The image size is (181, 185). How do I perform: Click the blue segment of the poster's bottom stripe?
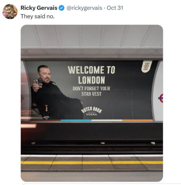click(x=76, y=120)
